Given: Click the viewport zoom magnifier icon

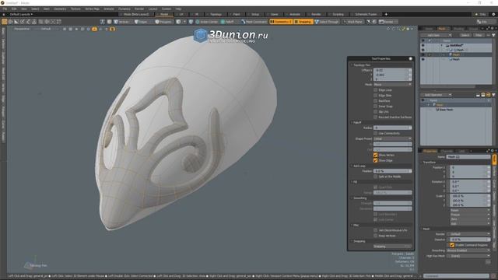Looking at the screenshot, I should (x=398, y=29).
